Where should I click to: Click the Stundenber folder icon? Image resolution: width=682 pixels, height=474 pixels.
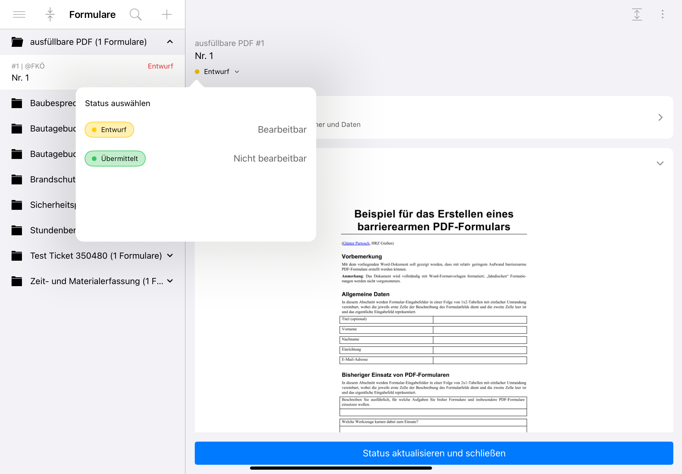tap(17, 230)
